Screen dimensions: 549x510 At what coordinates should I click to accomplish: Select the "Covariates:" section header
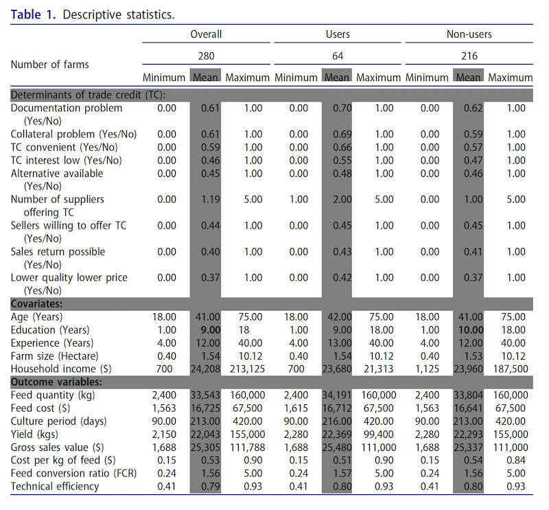coord(37,303)
